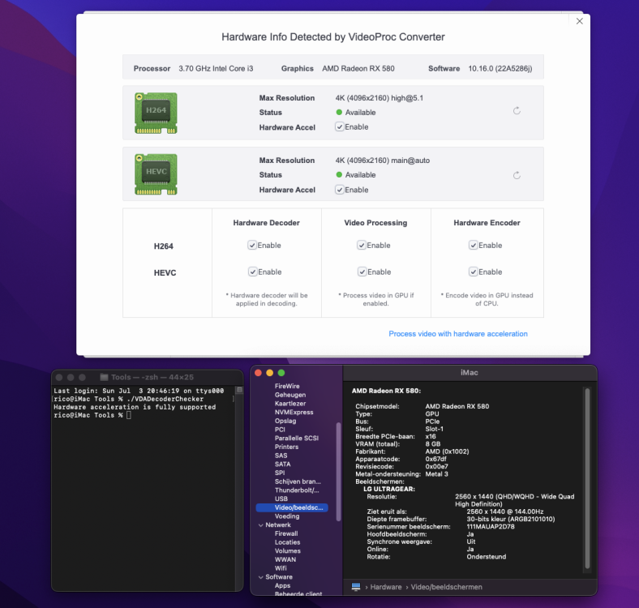Screen dimensions: 639x608
Task: Select Opslag in the sidebar
Action: (285, 421)
